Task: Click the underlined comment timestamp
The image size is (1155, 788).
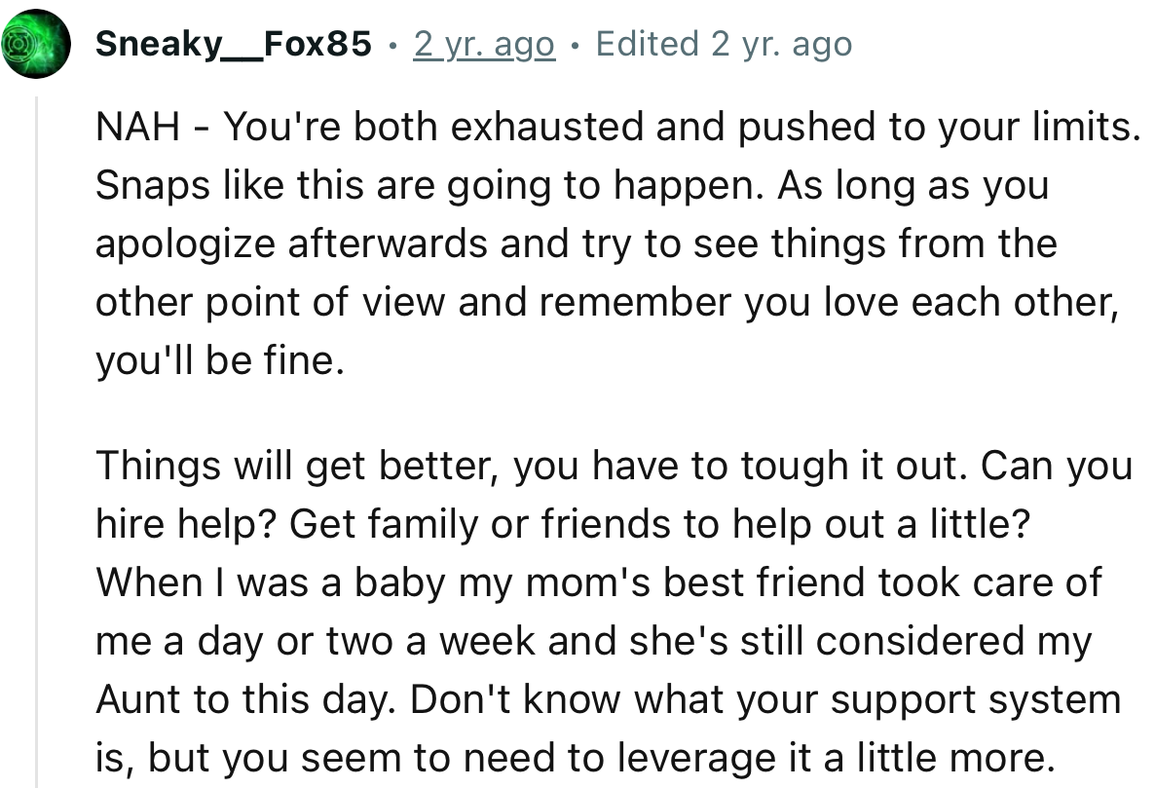Action: click(x=484, y=44)
